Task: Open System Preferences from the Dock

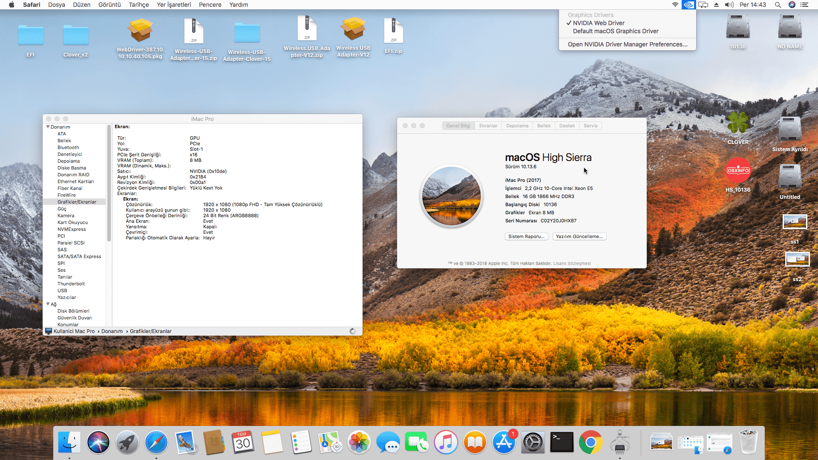Action: 533,443
